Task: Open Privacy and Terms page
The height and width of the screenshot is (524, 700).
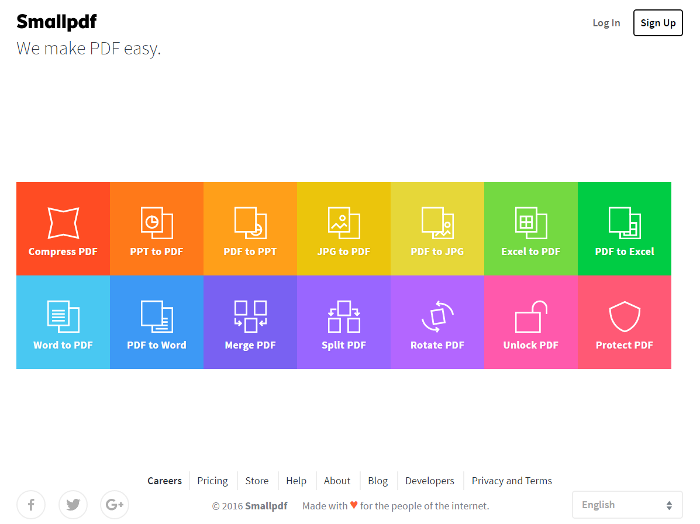Action: pyautogui.click(x=512, y=481)
